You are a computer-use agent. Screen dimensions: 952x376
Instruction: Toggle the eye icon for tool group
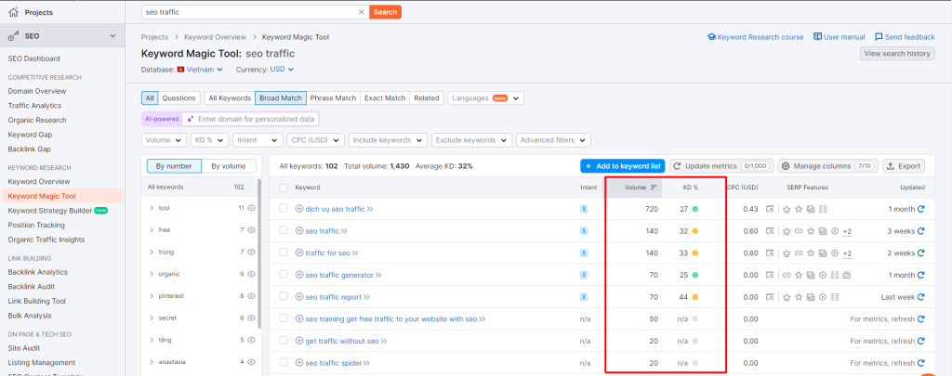pos(251,208)
